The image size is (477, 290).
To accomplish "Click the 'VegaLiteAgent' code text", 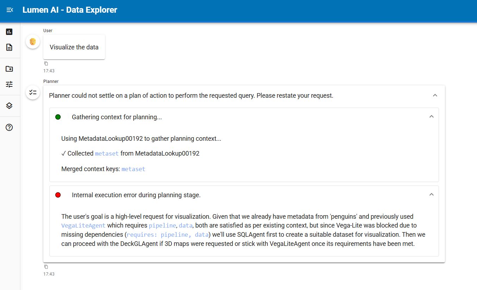I will pos(83,225).
